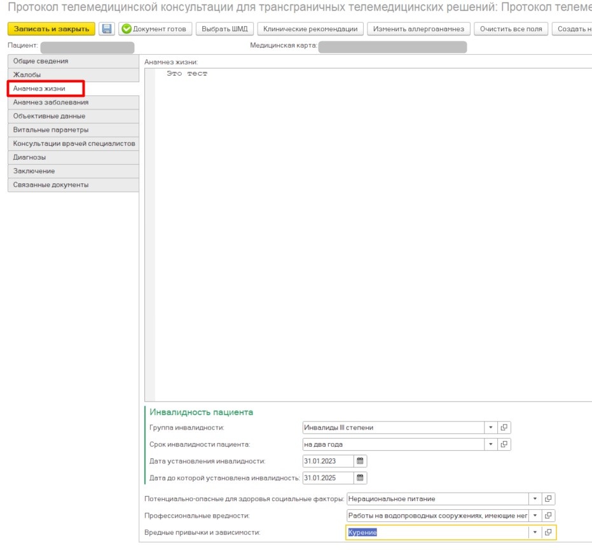The width and height of the screenshot is (592, 550).
Task: Click open-form icon next to disability term
Action: [504, 444]
